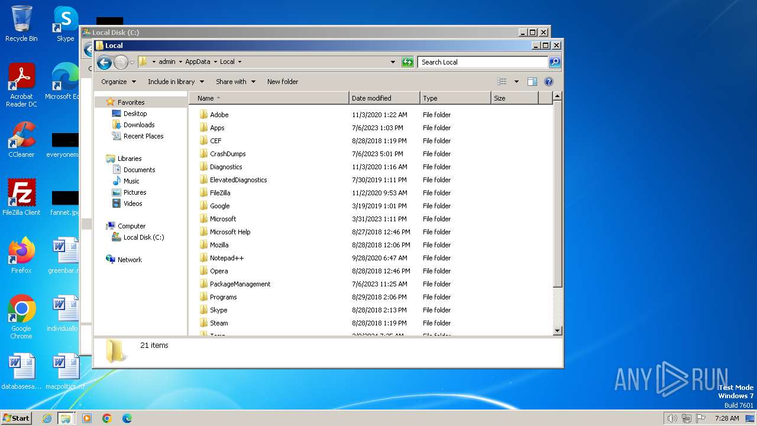The height and width of the screenshot is (426, 757).
Task: Open Google Chrome desktop icon
Action: pyautogui.click(x=21, y=317)
